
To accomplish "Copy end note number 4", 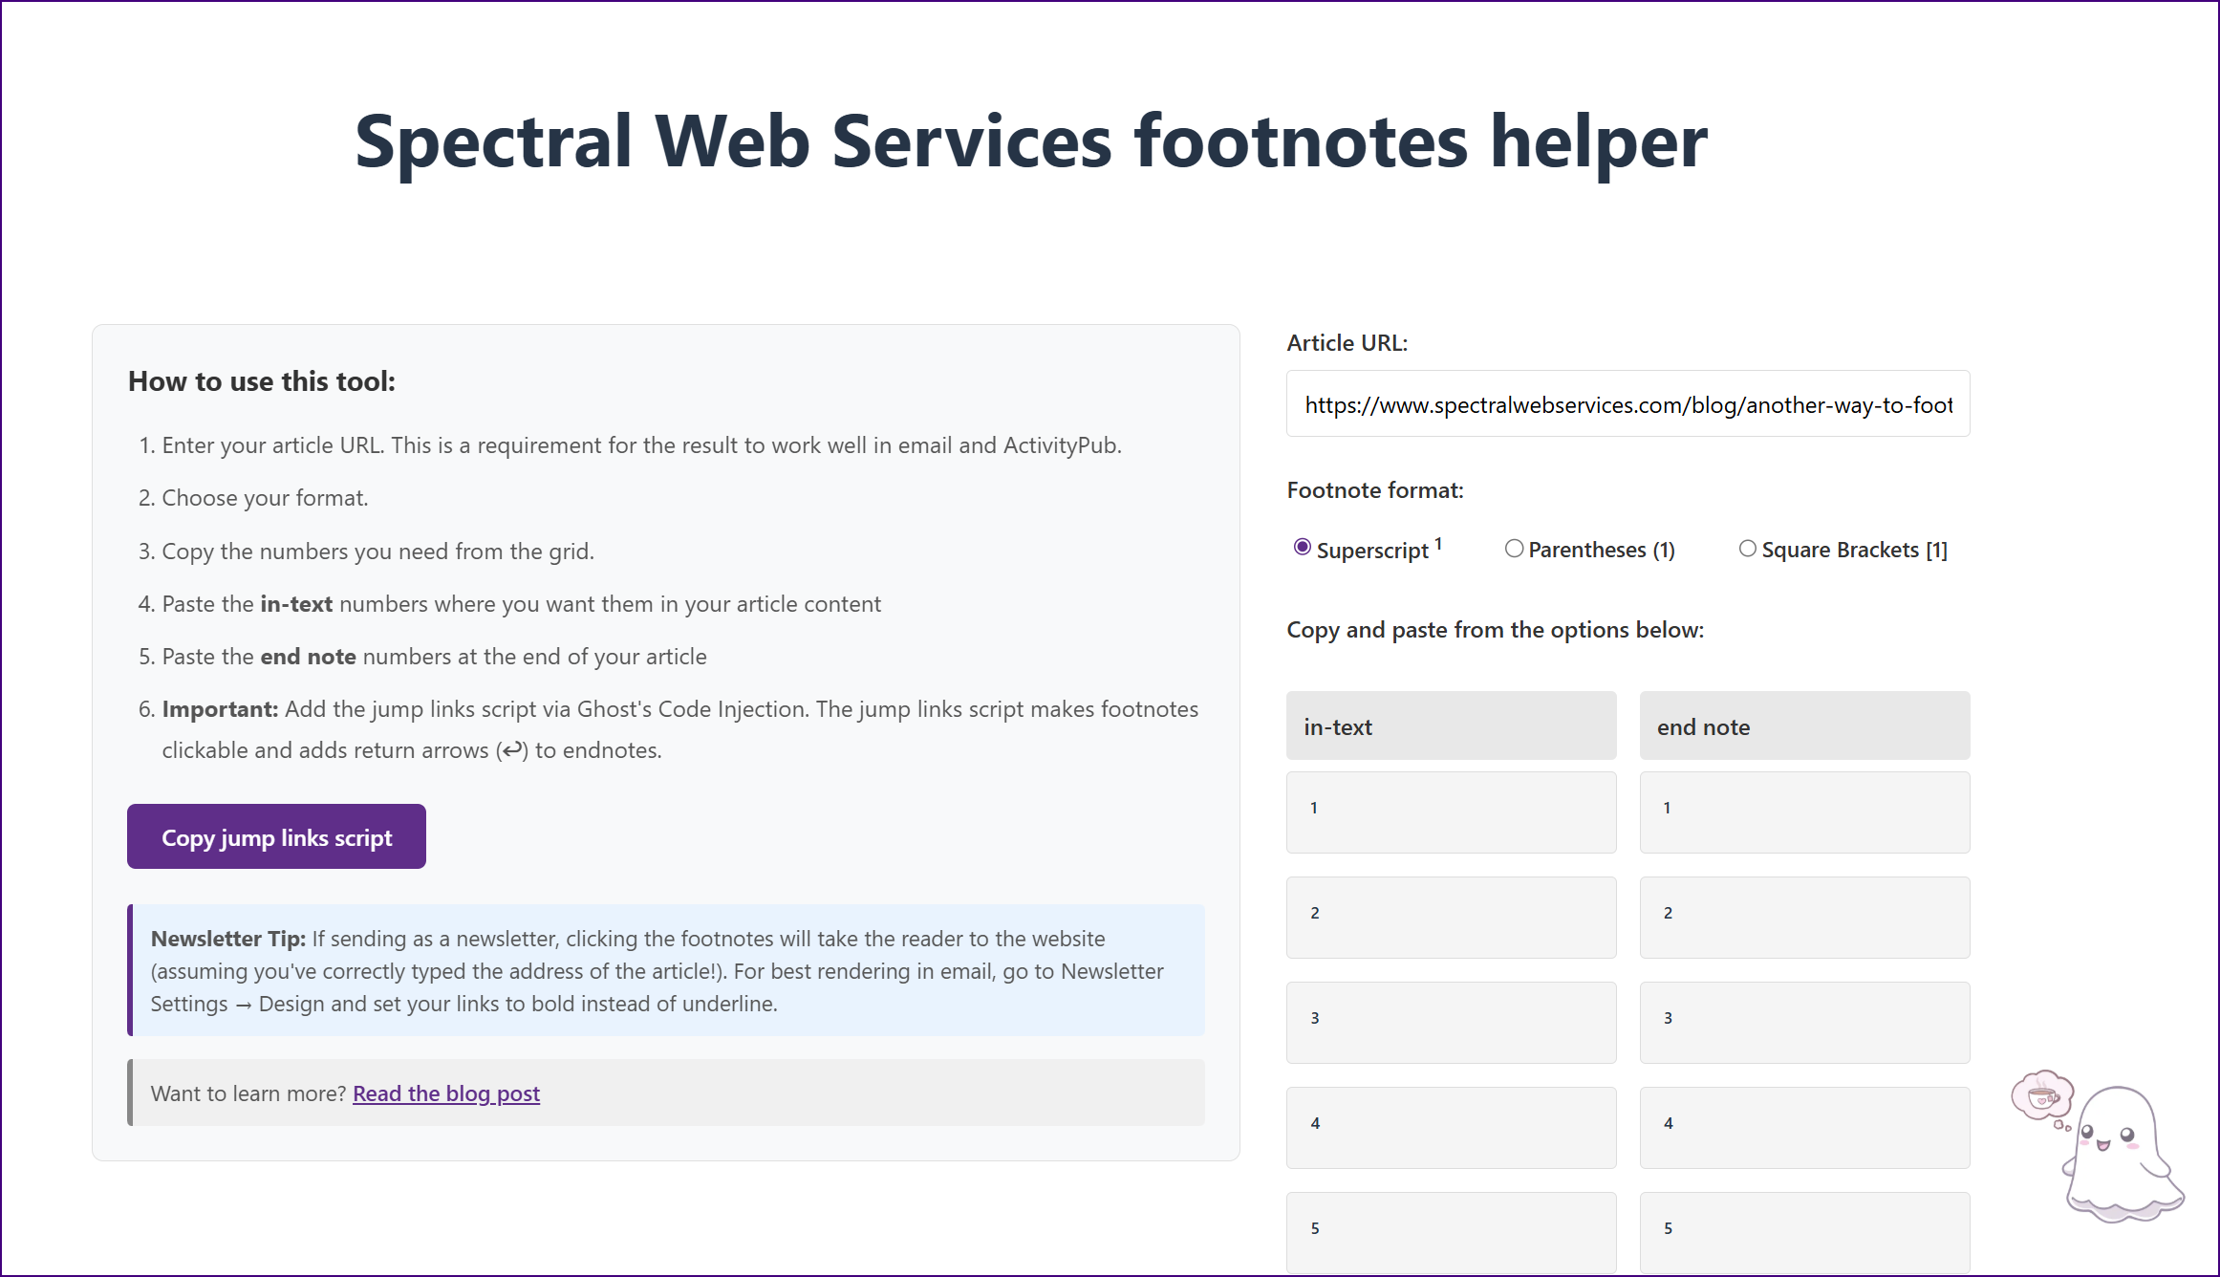I will point(1804,1127).
